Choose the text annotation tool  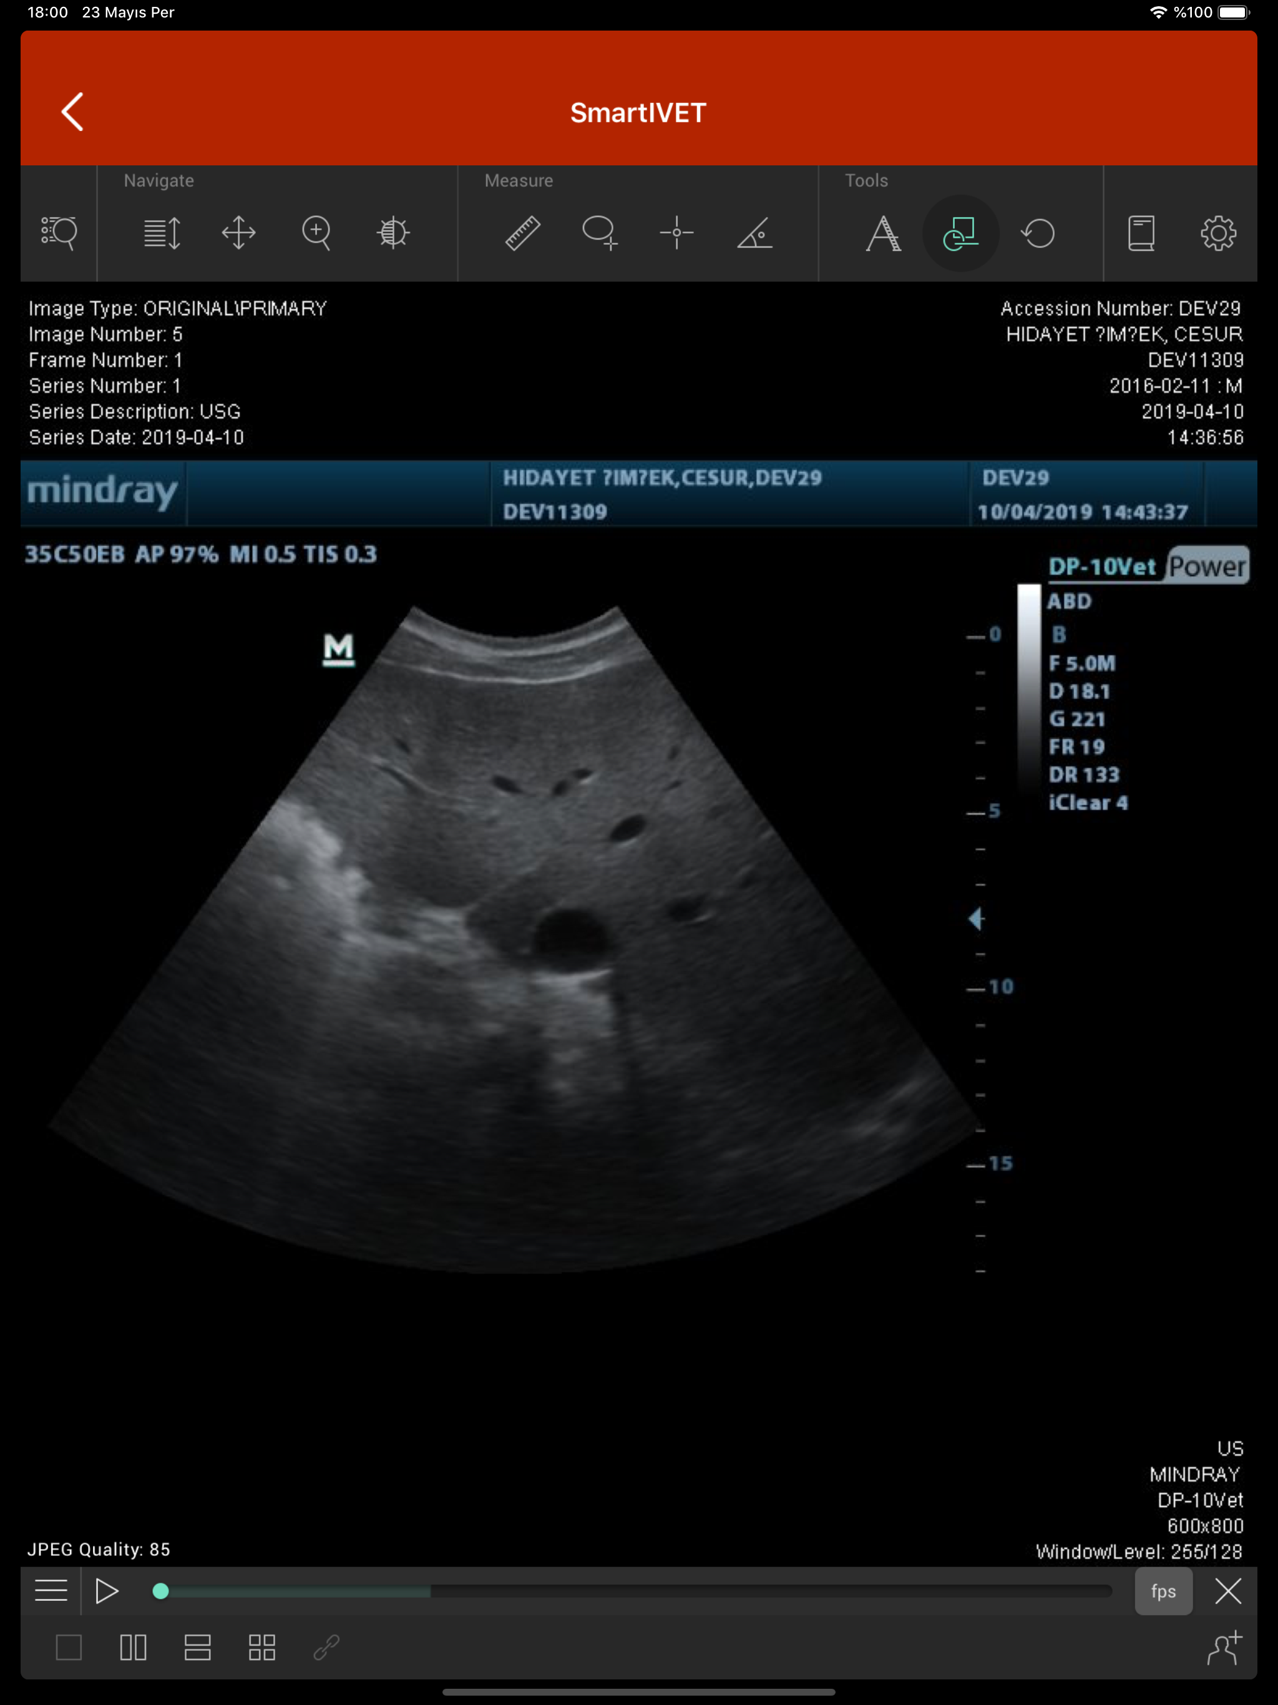[882, 232]
